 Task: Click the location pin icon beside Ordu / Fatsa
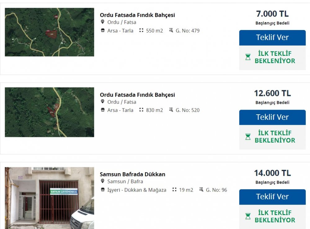coord(102,22)
